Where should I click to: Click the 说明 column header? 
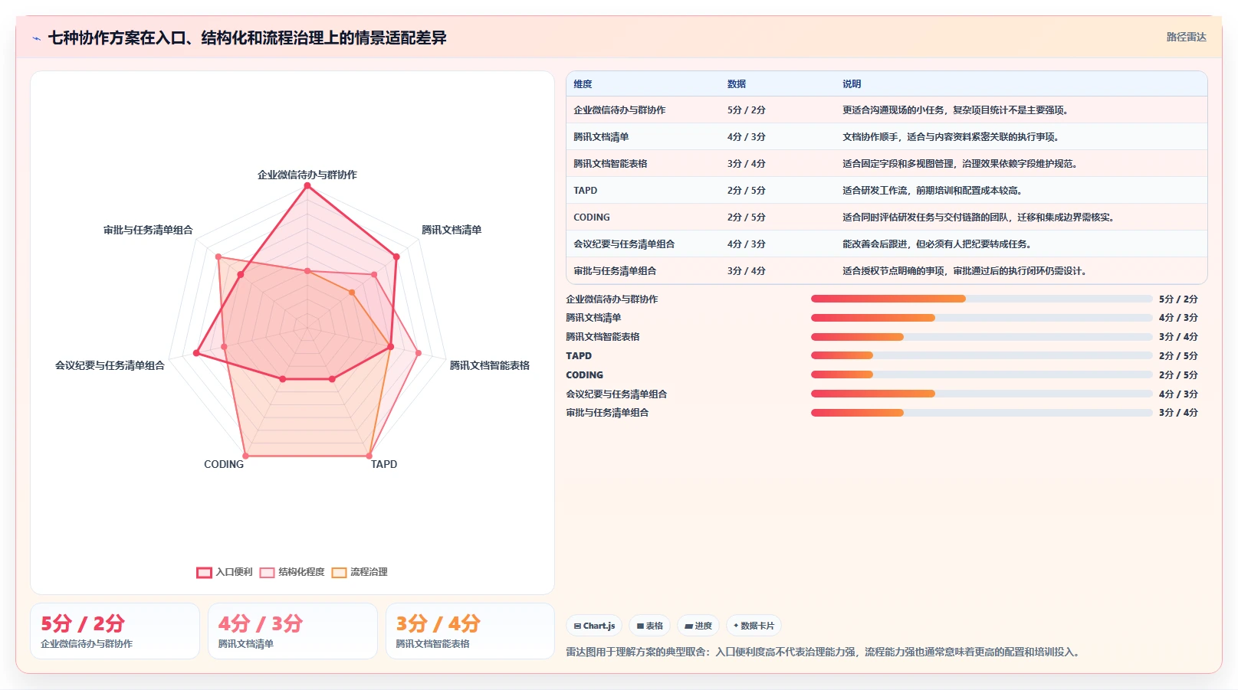point(852,84)
